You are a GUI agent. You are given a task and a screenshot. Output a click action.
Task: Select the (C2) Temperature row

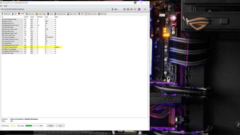click(31, 43)
